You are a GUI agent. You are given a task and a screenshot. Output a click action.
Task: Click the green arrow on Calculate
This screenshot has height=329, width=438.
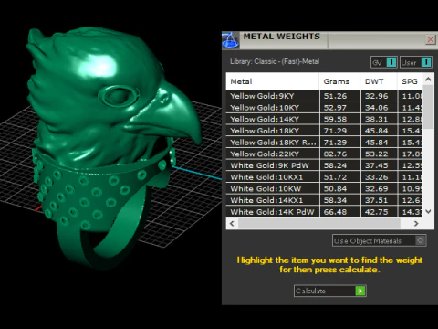point(360,291)
